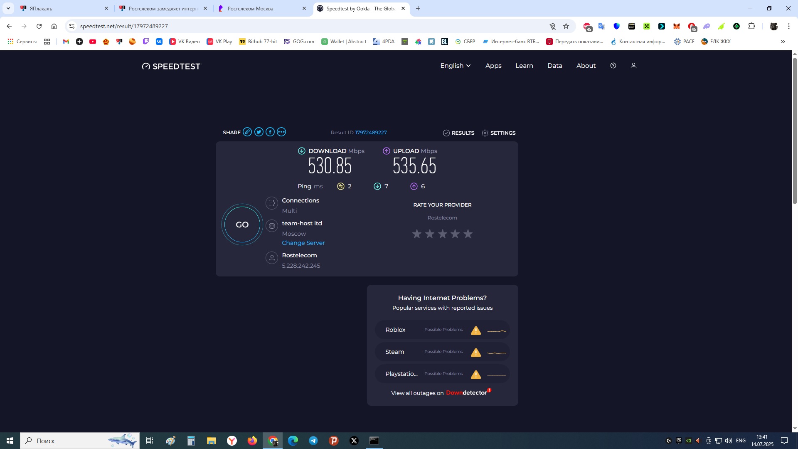Click the RESULTS button
The width and height of the screenshot is (798, 449).
(458, 133)
